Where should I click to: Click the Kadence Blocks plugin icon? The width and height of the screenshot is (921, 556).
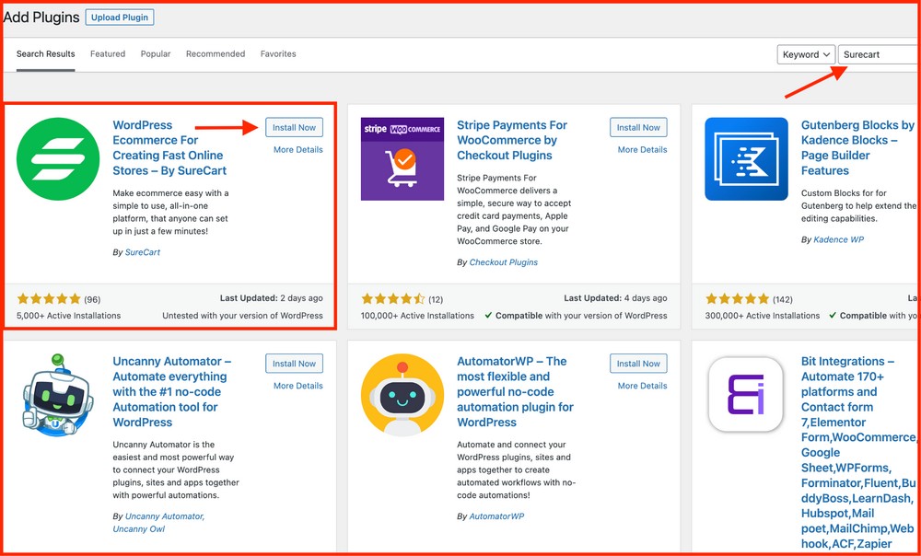(746, 159)
